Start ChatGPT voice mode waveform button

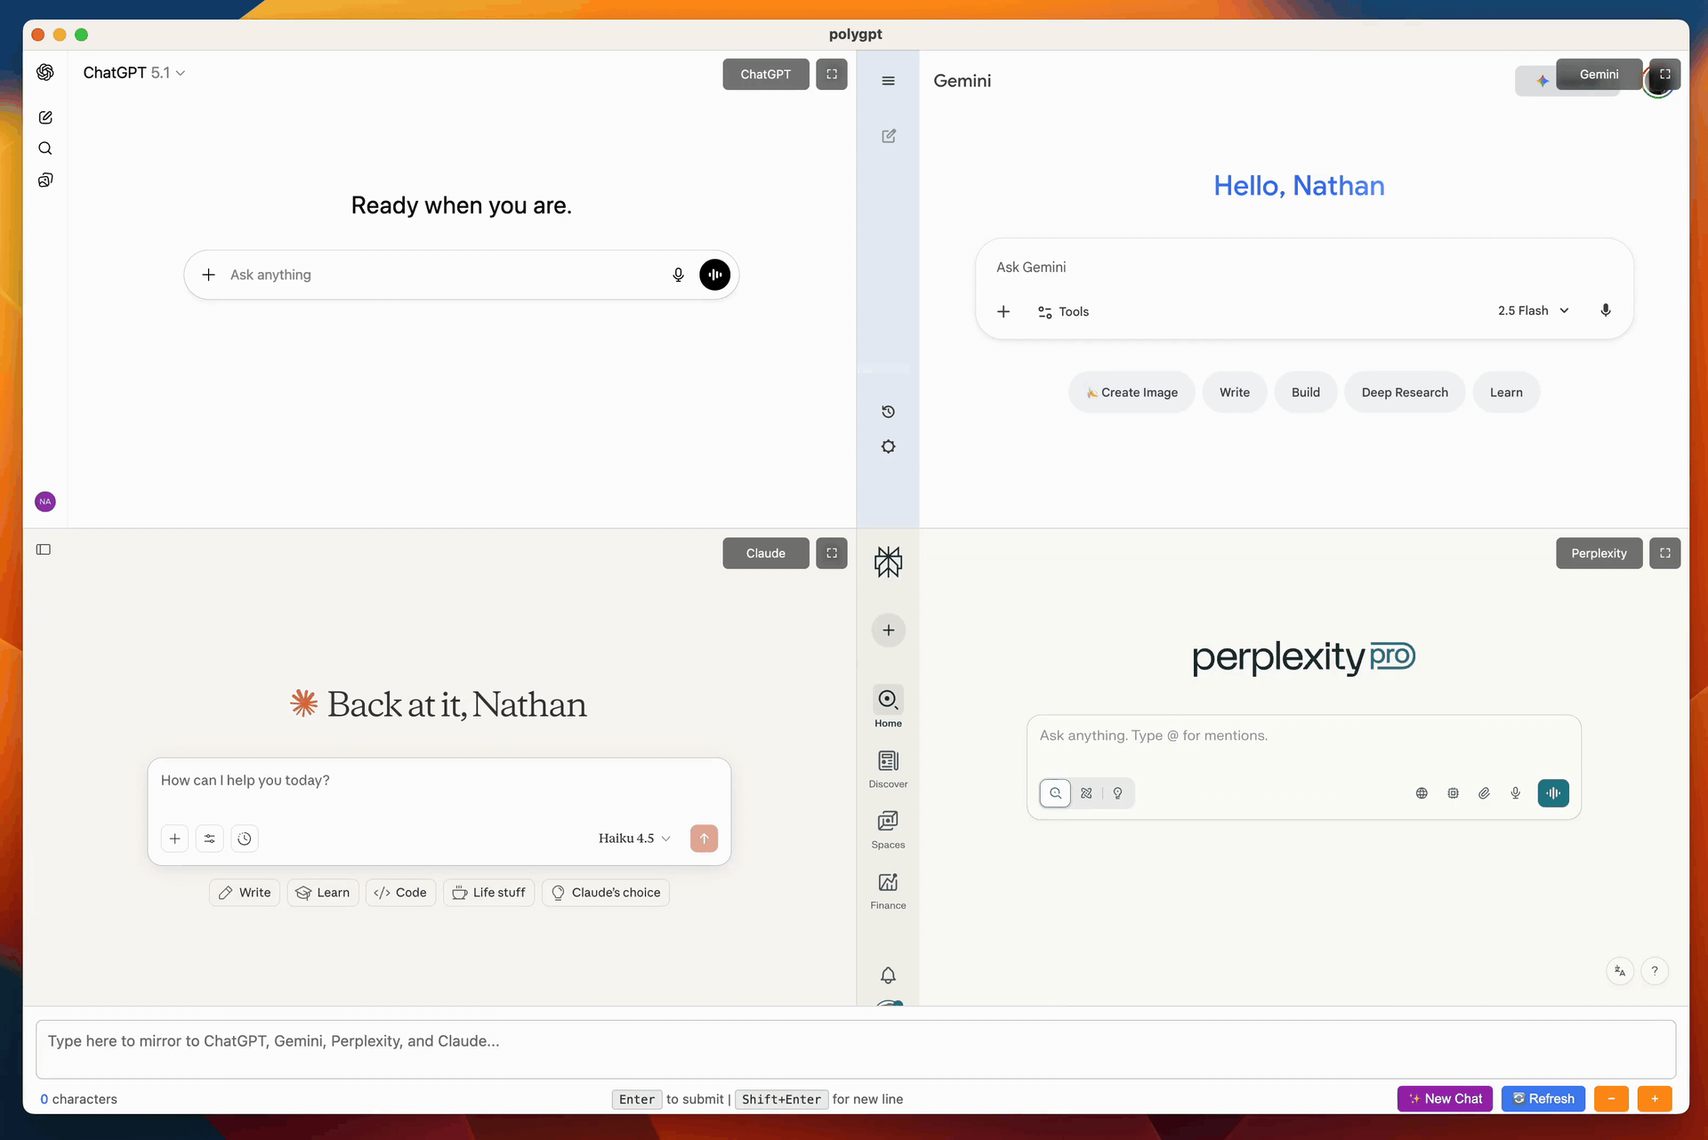click(714, 275)
